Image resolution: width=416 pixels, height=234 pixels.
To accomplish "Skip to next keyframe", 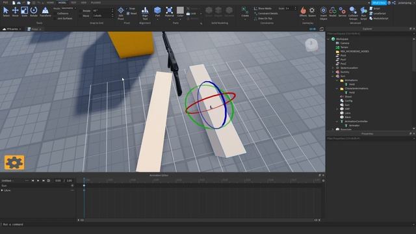I will click(x=44, y=181).
